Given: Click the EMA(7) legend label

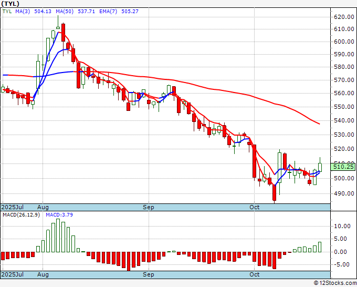Looking at the screenshot, I should [108, 12].
